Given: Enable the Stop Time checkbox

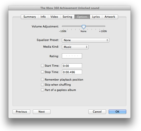Looking at the screenshot, I should tap(42, 72).
